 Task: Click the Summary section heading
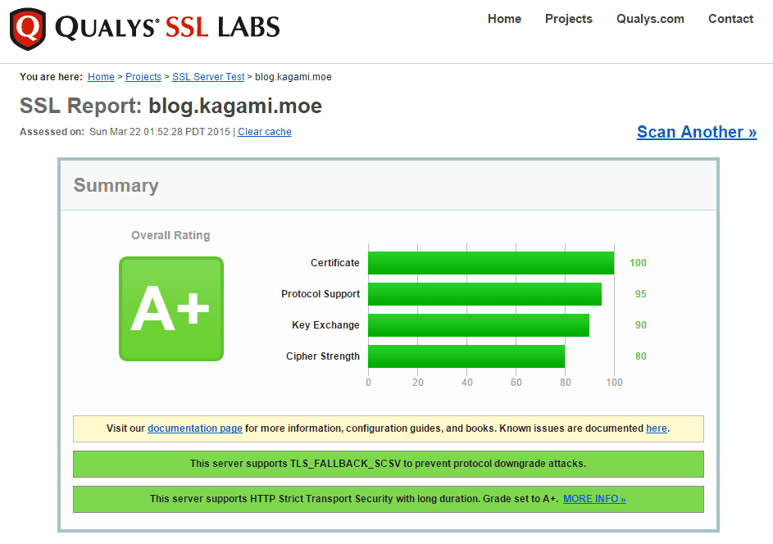click(116, 185)
